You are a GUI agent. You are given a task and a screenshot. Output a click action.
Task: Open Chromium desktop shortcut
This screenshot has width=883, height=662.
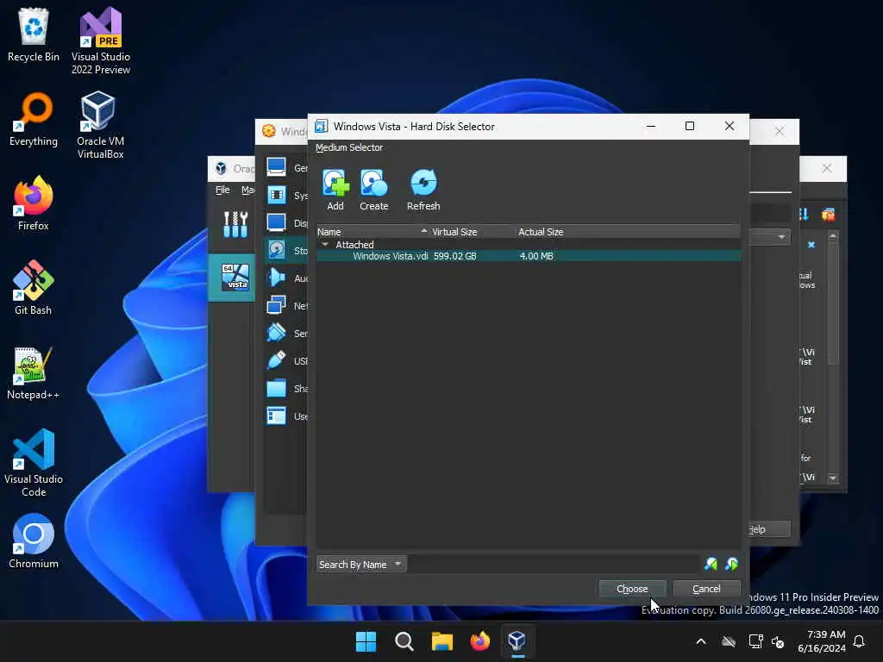click(x=34, y=541)
